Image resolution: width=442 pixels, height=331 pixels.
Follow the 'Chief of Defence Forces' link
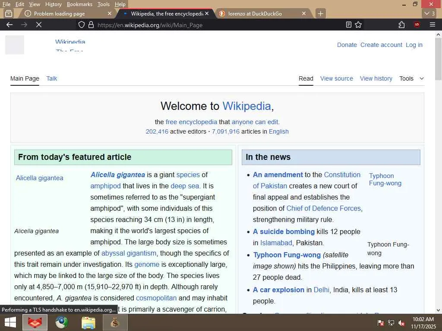(324, 208)
